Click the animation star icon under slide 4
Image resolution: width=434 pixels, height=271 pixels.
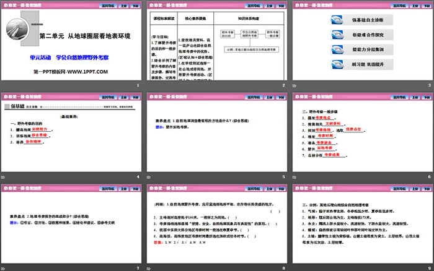[x=2, y=177]
